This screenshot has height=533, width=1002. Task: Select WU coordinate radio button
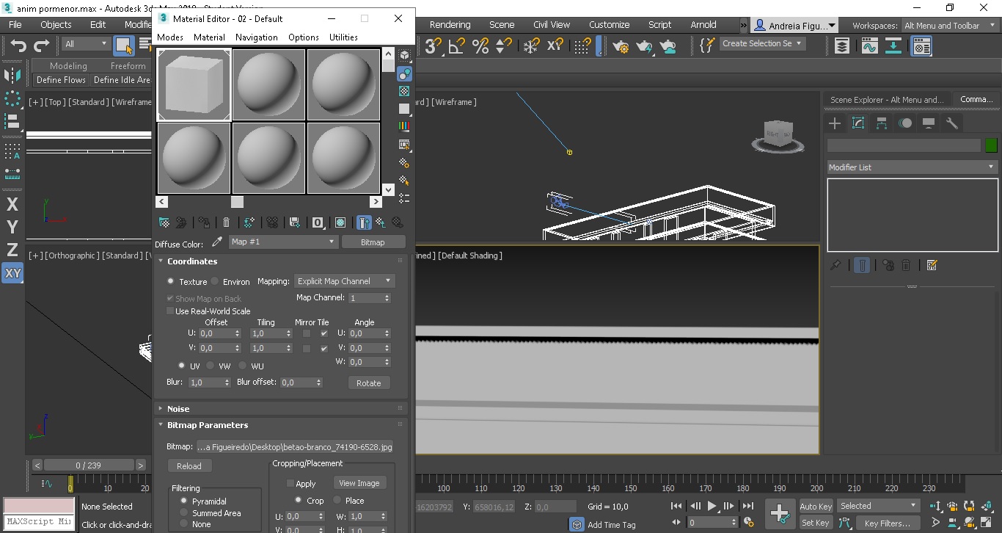coord(242,366)
